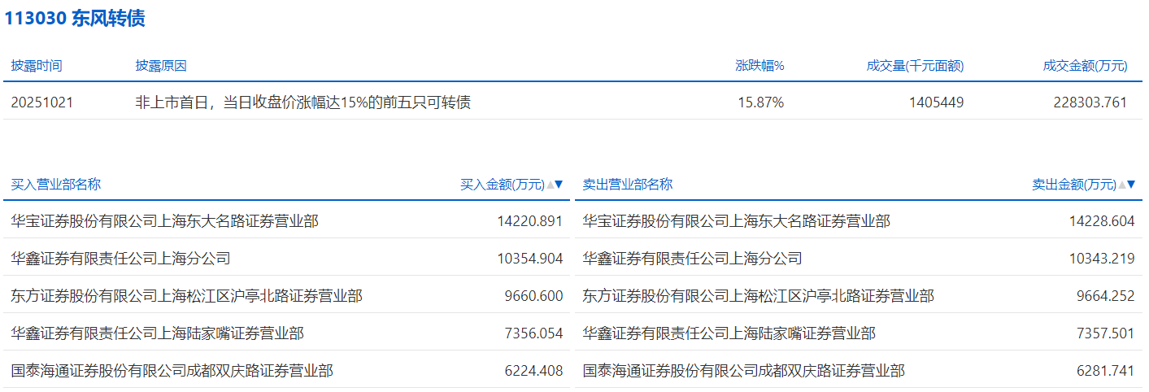Open the 113030 东风转债 title link
This screenshot has height=392, width=1149.
[75, 19]
